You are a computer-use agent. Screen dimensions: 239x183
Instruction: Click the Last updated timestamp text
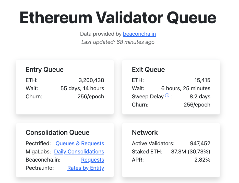point(118,42)
